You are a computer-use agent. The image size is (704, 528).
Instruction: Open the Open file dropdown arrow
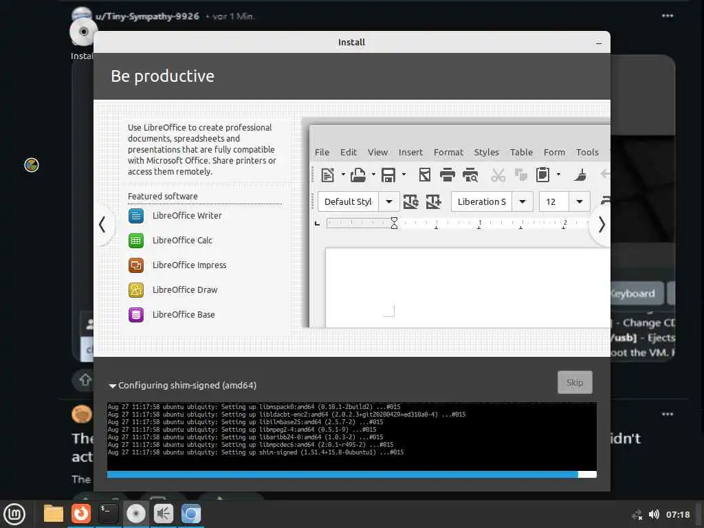[x=373, y=175]
